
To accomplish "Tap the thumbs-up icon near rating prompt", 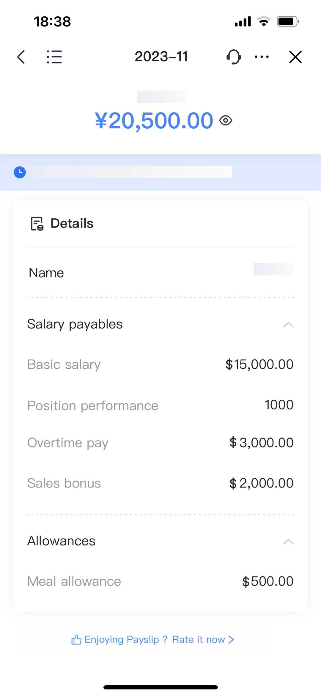I will point(77,639).
